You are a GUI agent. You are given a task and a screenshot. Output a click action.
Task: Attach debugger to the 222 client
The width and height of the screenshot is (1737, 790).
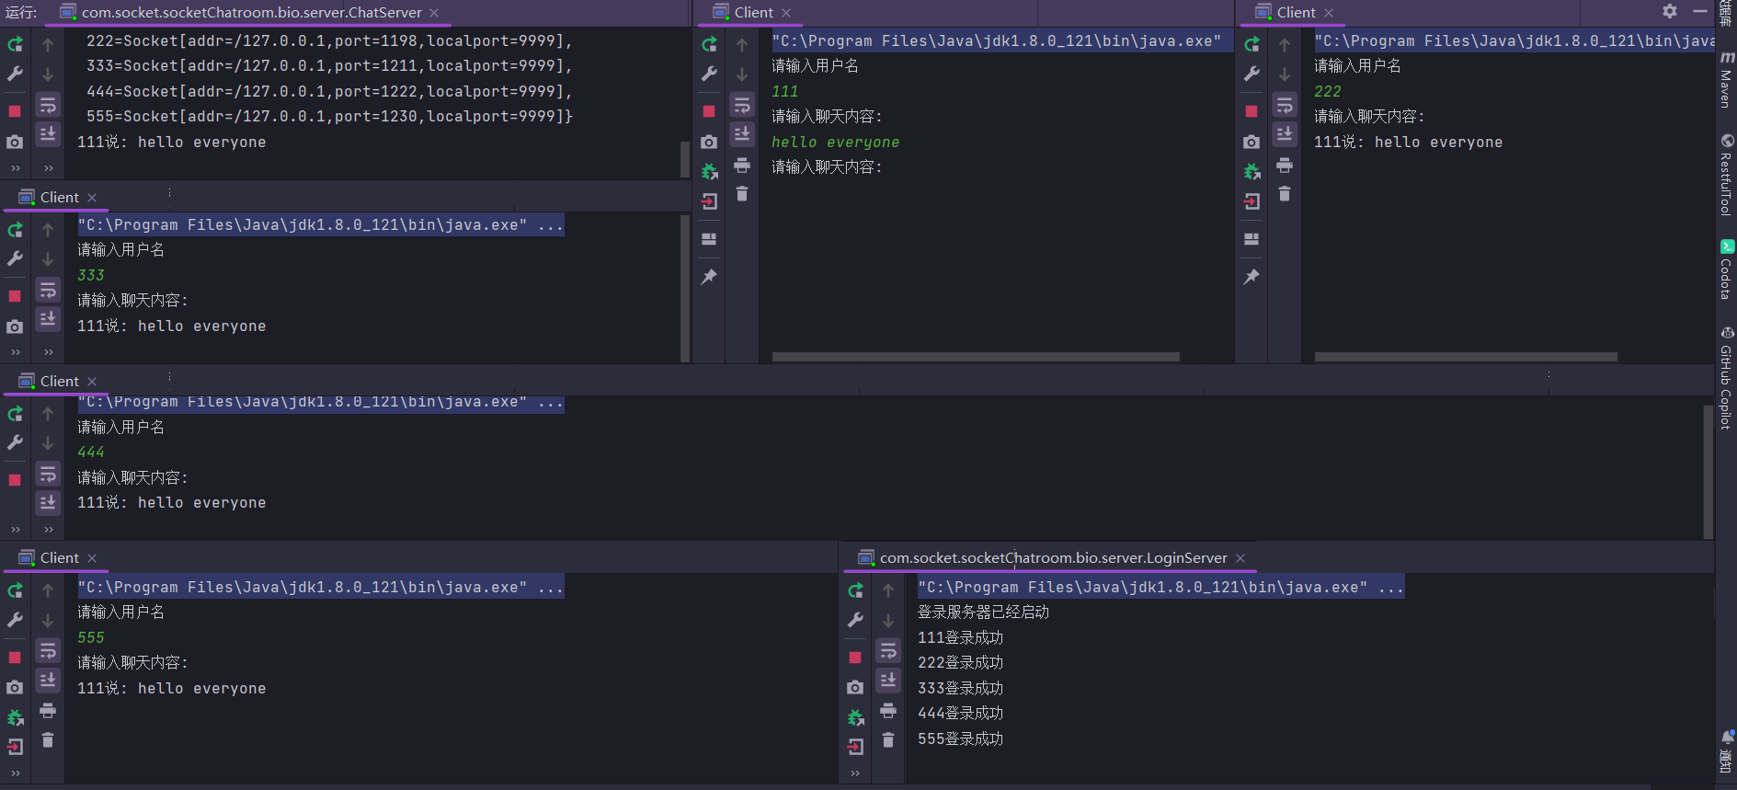[1251, 171]
